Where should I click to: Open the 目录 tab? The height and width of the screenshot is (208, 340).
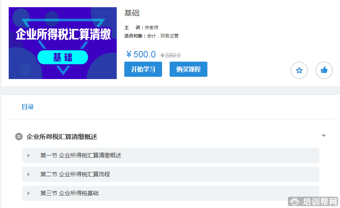[28, 107]
